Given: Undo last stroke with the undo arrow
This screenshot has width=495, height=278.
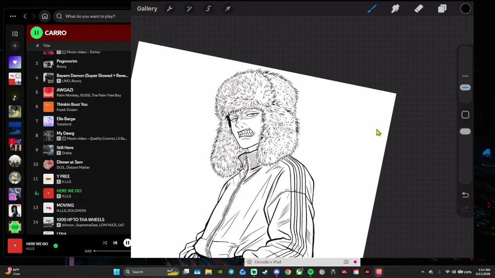Looking at the screenshot, I should [465, 195].
